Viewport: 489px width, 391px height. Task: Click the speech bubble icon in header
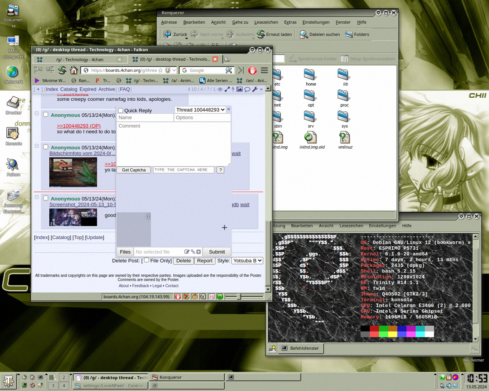pyautogui.click(x=247, y=89)
